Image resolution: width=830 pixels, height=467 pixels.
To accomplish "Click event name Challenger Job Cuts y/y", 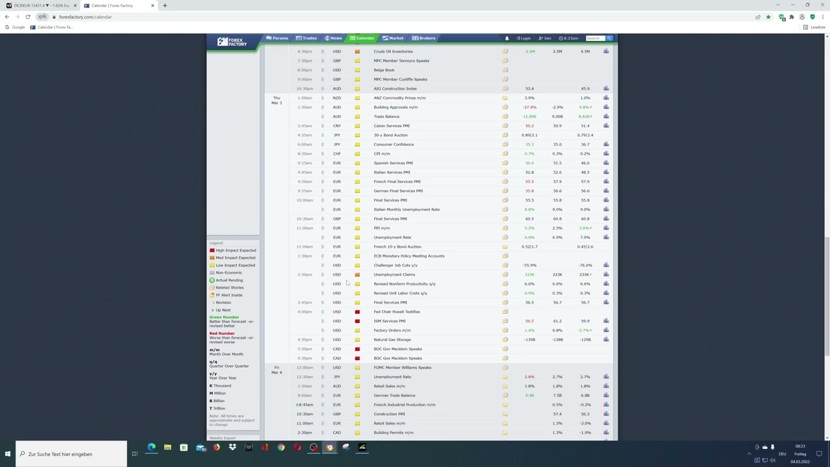I will coord(396,265).
